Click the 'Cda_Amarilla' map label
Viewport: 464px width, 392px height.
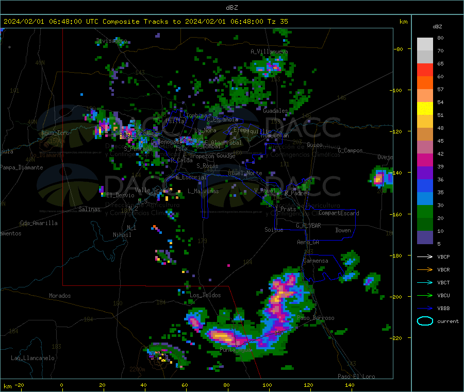tap(39, 223)
